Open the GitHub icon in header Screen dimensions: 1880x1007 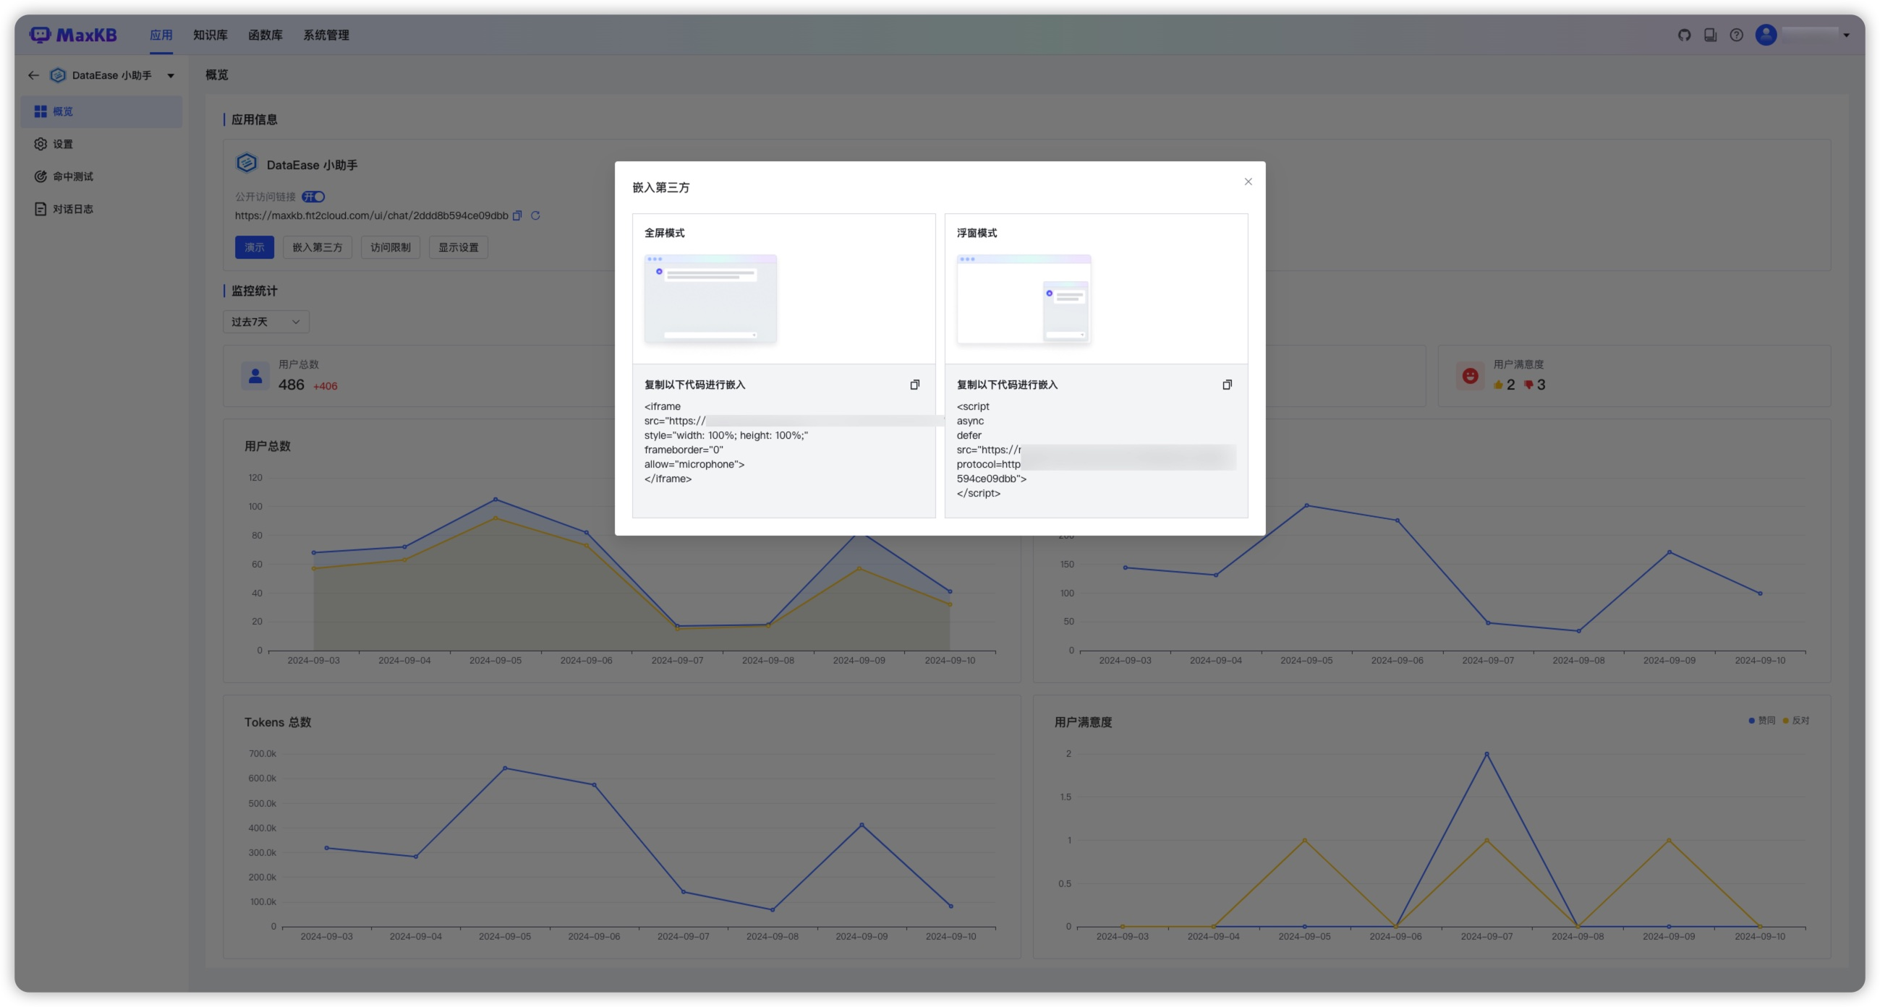[1685, 35]
